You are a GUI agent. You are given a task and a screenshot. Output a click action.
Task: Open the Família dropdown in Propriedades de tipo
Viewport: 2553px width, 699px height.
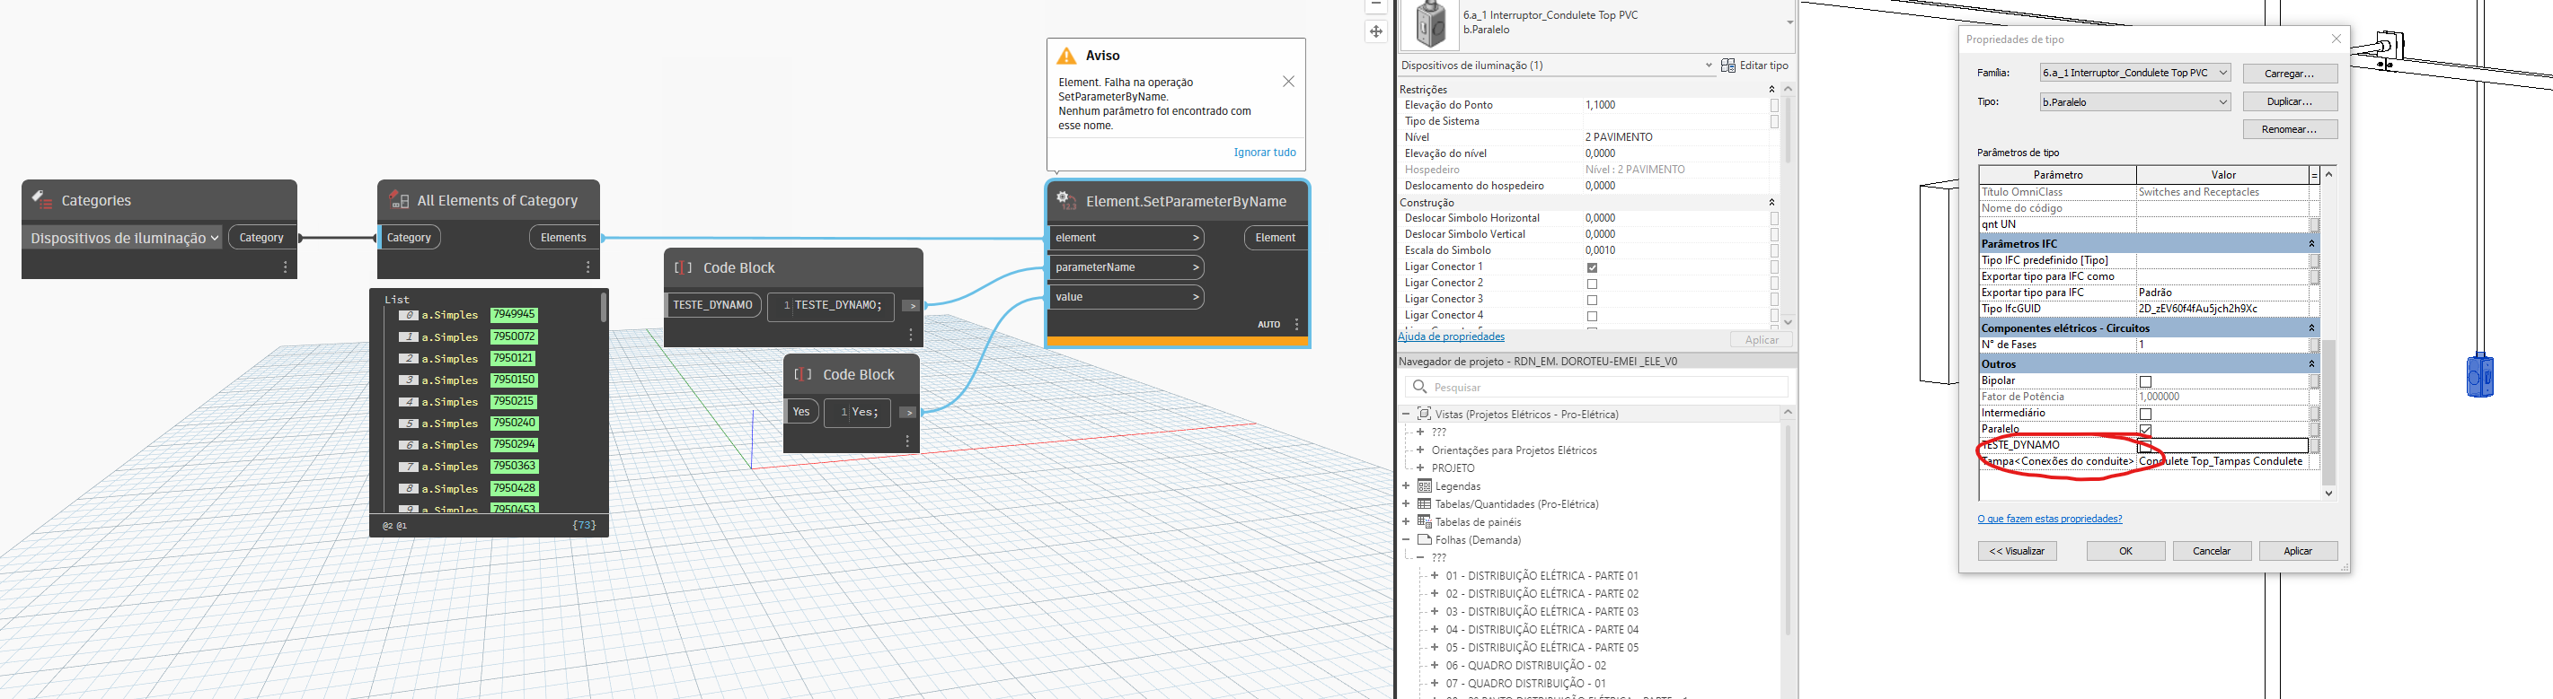pos(2134,73)
